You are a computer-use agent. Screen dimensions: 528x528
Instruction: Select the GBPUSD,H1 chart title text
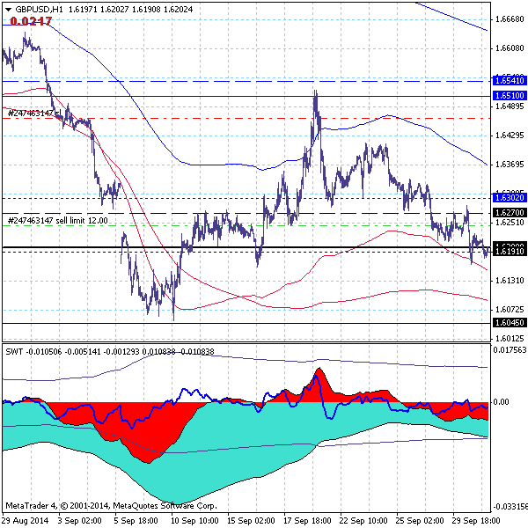pyautogui.click(x=39, y=10)
